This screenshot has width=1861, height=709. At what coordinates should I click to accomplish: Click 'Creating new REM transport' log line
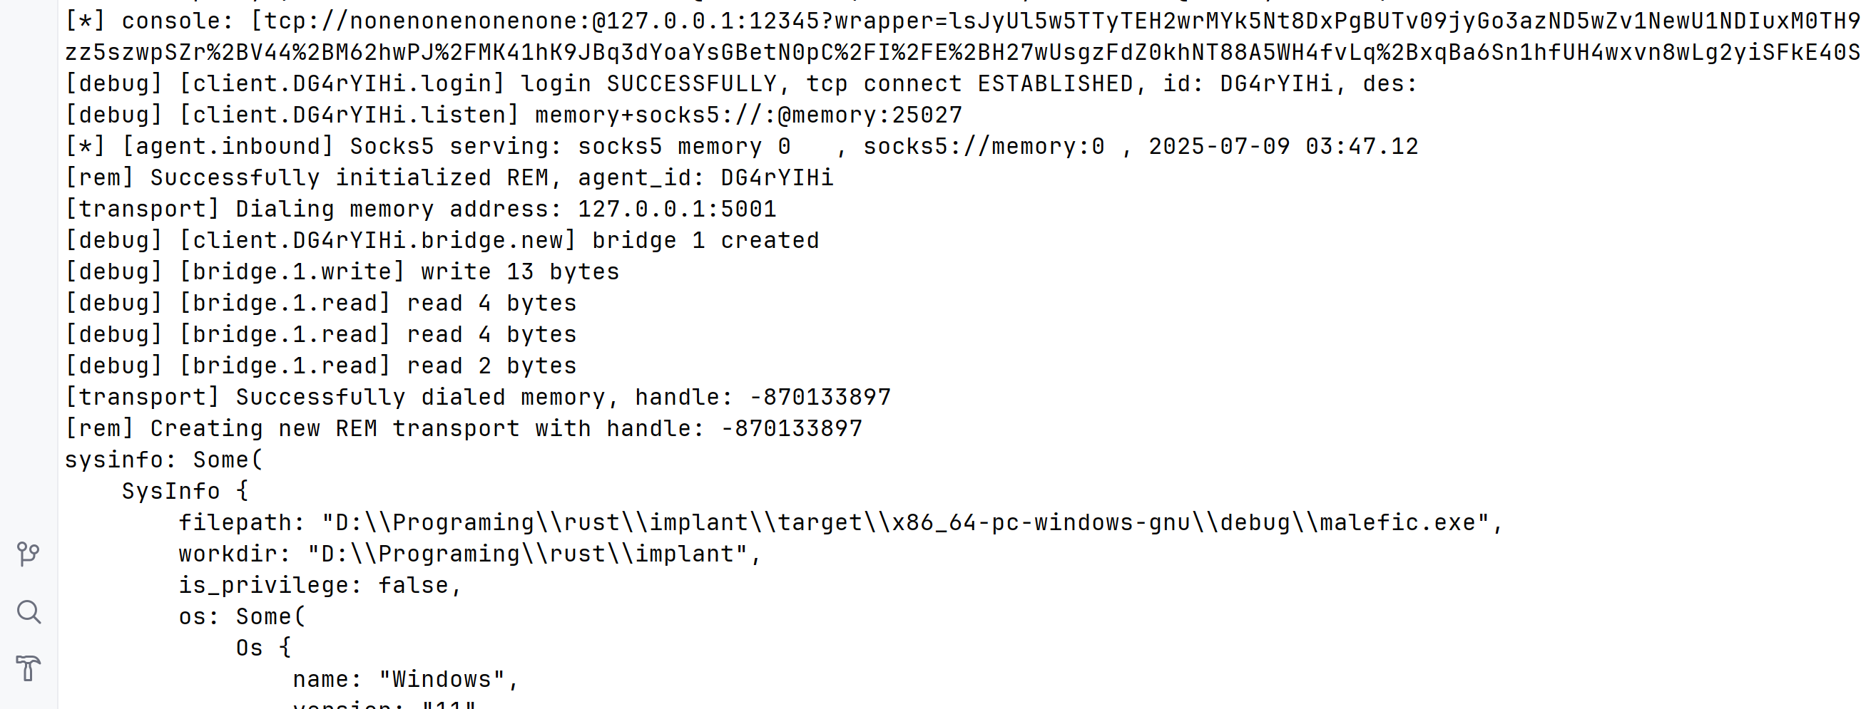click(x=464, y=429)
